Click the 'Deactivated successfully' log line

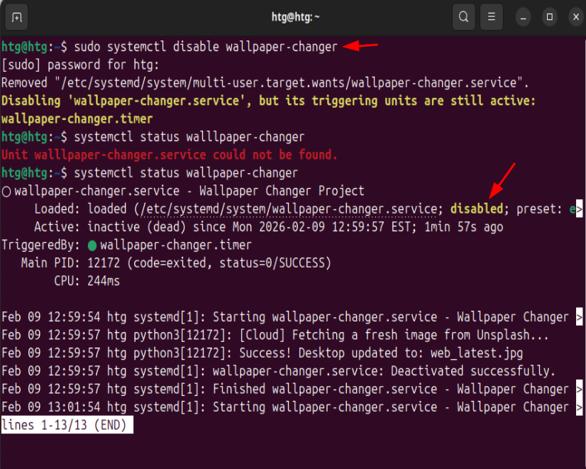278,371
